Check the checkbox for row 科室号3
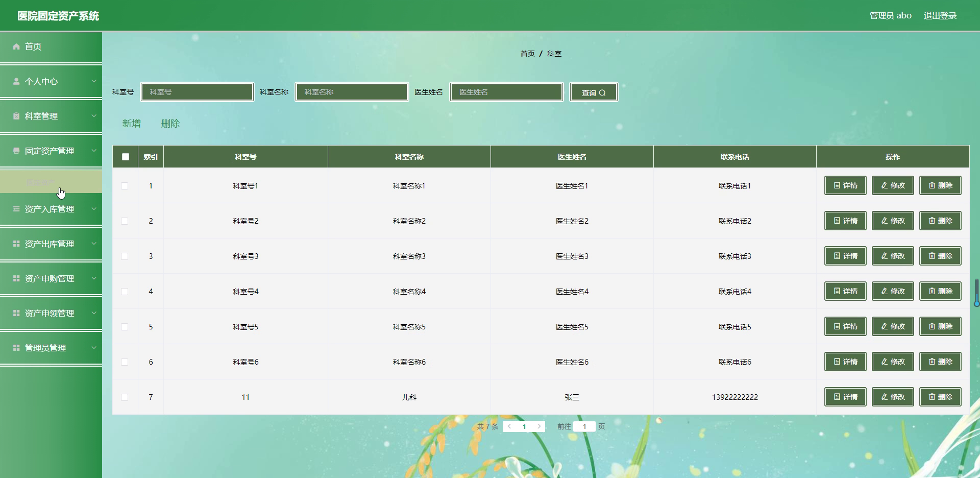This screenshot has width=980, height=478. (125, 256)
